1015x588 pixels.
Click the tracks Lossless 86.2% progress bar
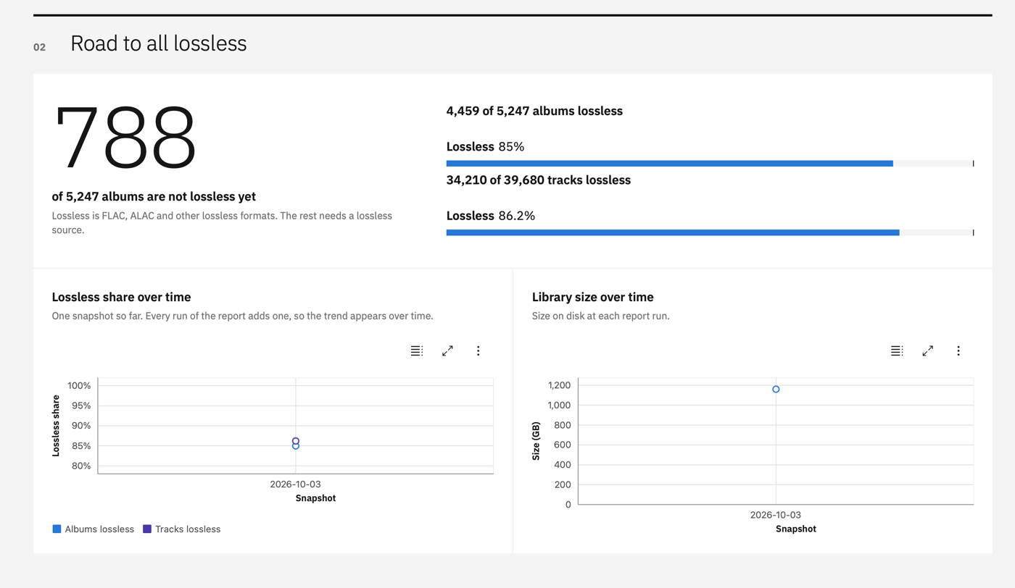coord(710,232)
